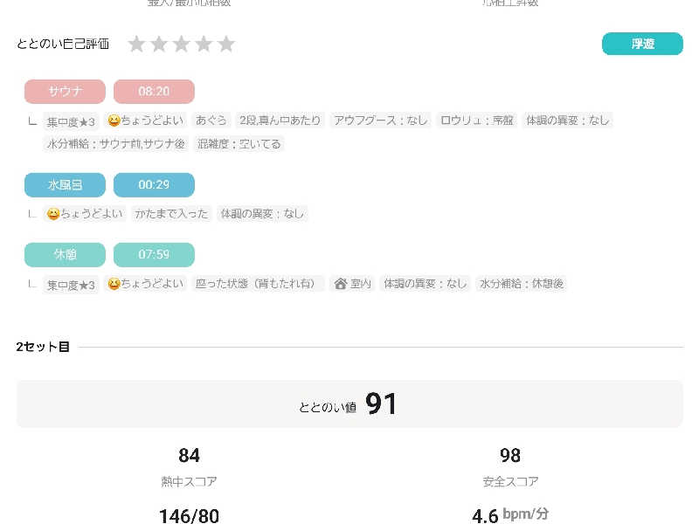Image resolution: width=699 pixels, height=524 pixels.
Task: Click the アウフグース：なし tag
Action: pyautogui.click(x=381, y=121)
